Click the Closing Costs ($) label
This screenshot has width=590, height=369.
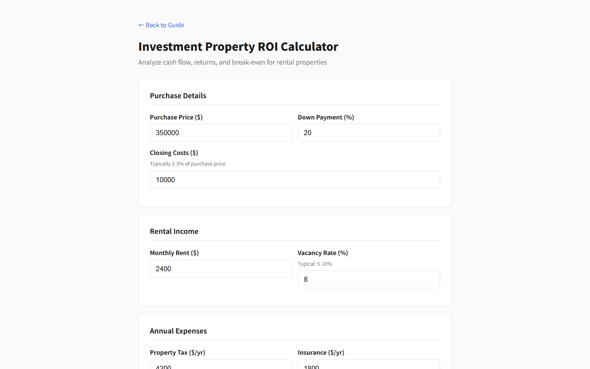[174, 153]
